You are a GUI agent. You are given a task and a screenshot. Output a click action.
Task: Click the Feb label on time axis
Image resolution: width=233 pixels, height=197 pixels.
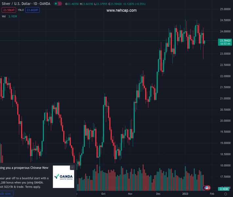click(x=212, y=194)
